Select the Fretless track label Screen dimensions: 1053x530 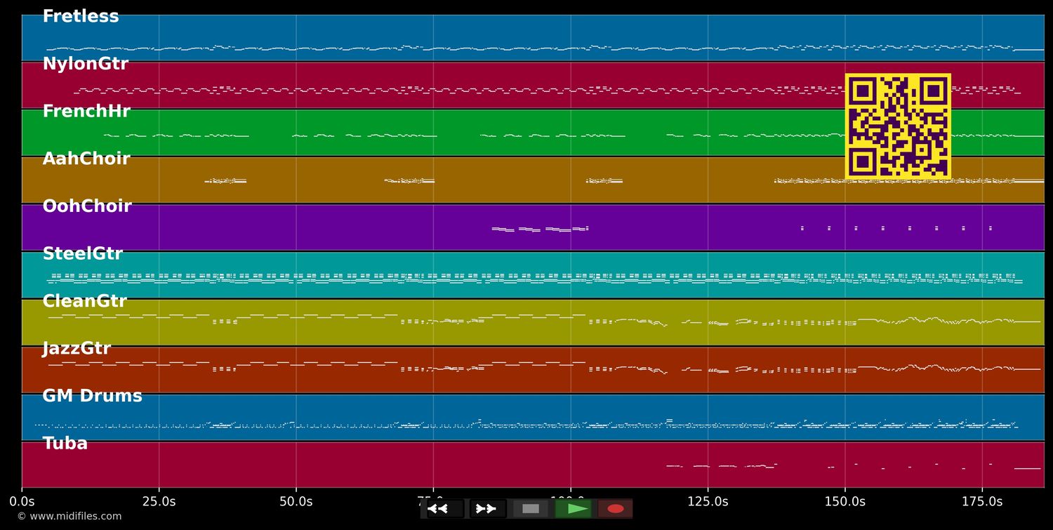pyautogui.click(x=80, y=15)
